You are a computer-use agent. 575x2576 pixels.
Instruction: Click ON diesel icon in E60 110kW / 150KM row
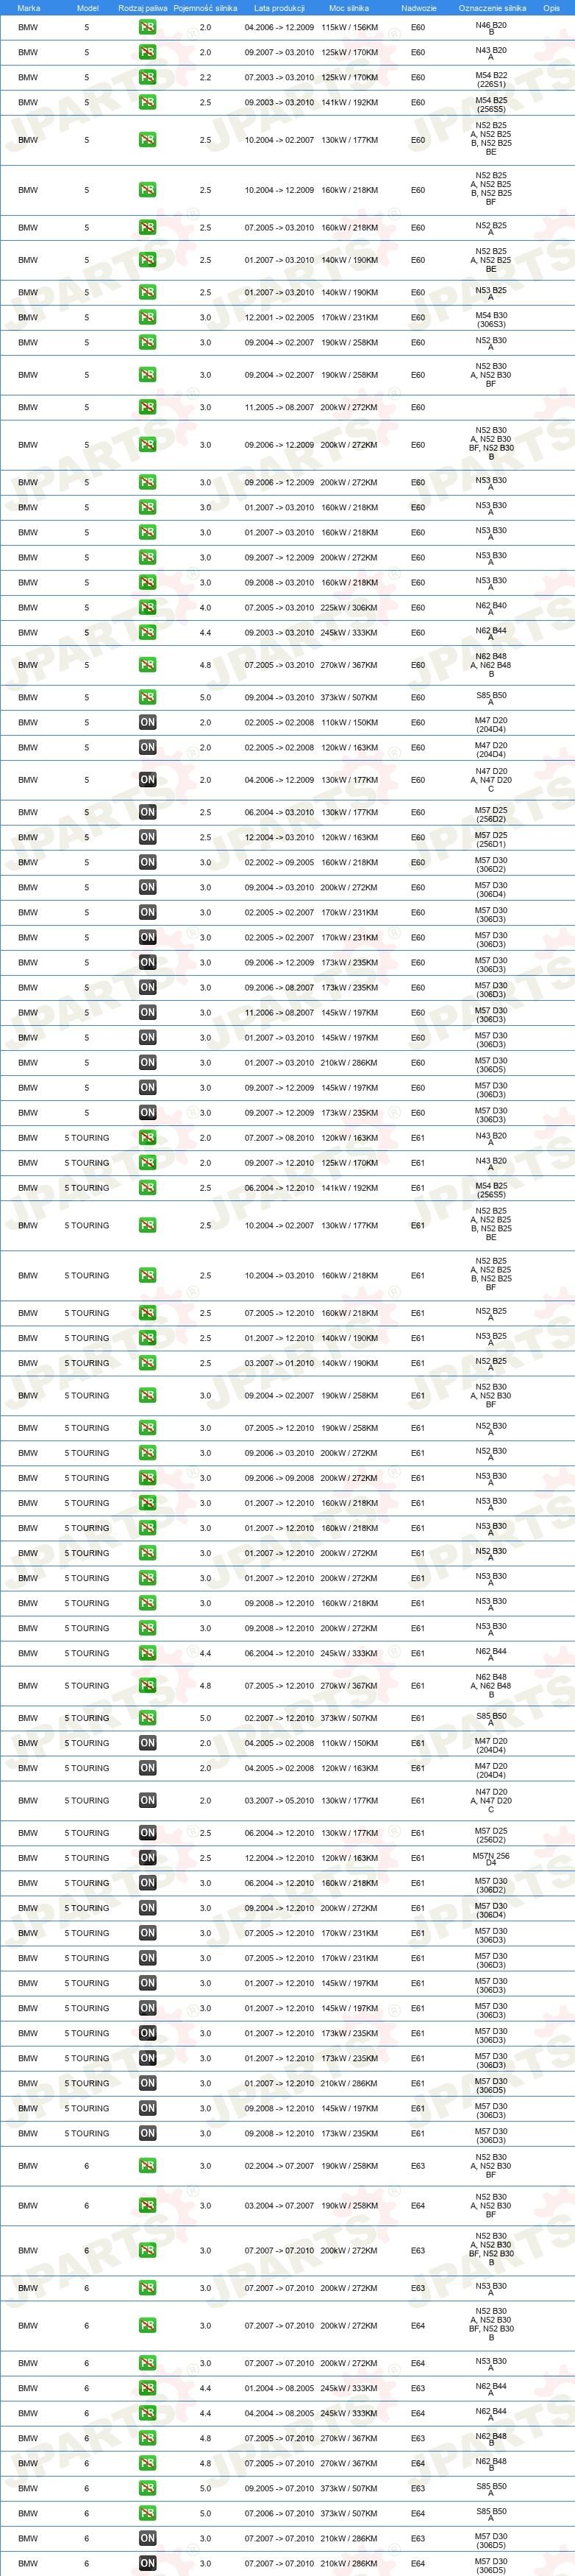click(x=148, y=723)
